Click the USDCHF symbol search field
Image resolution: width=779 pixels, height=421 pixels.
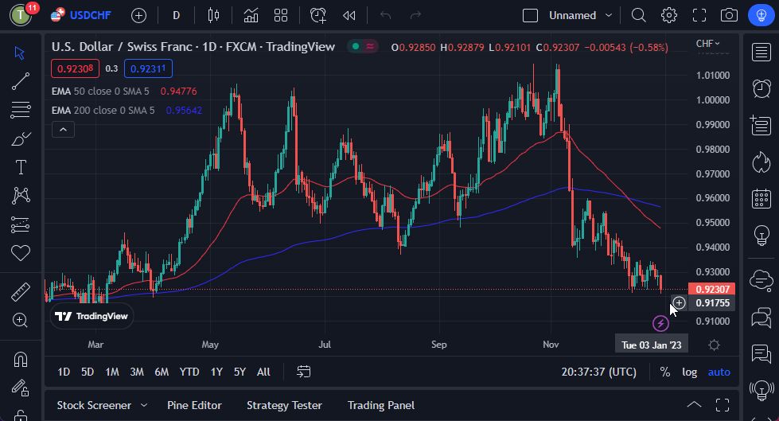coord(91,15)
